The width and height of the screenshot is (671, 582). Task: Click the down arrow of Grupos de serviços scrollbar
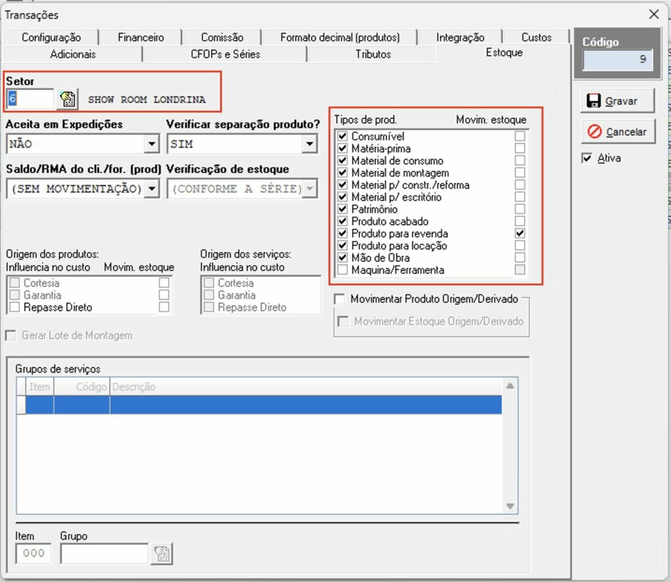pos(510,506)
